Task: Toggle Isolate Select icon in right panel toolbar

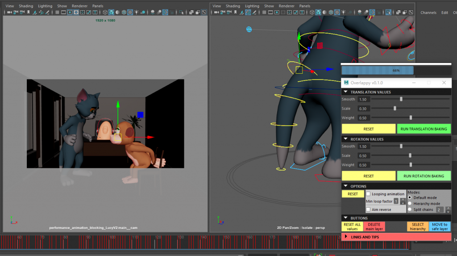Action: click(x=388, y=12)
